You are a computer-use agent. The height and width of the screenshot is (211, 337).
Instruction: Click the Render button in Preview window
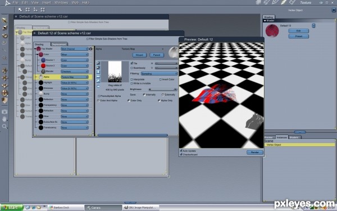point(254,152)
